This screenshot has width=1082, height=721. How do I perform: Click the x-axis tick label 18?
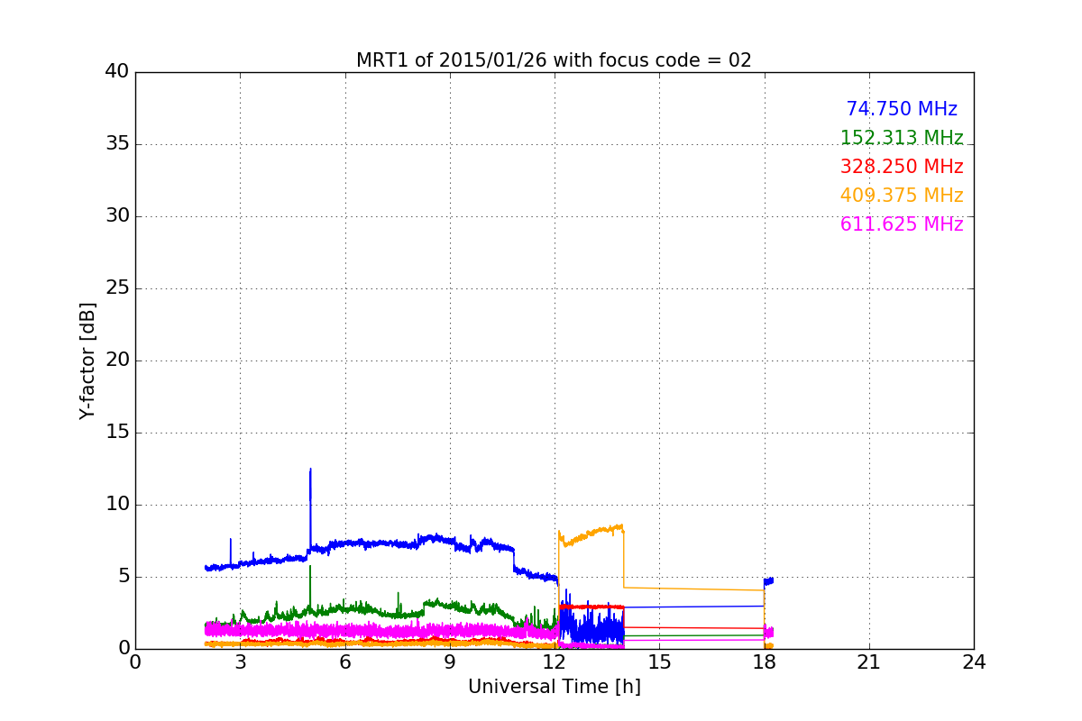point(765,662)
